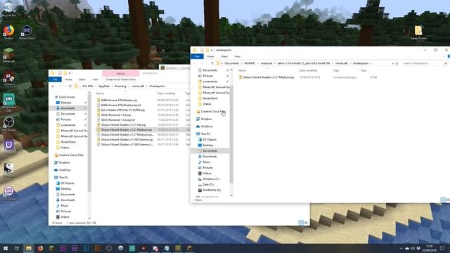Screen dimensions: 450x253
Task: Open Photoshop from the taskbar
Action: point(86,248)
